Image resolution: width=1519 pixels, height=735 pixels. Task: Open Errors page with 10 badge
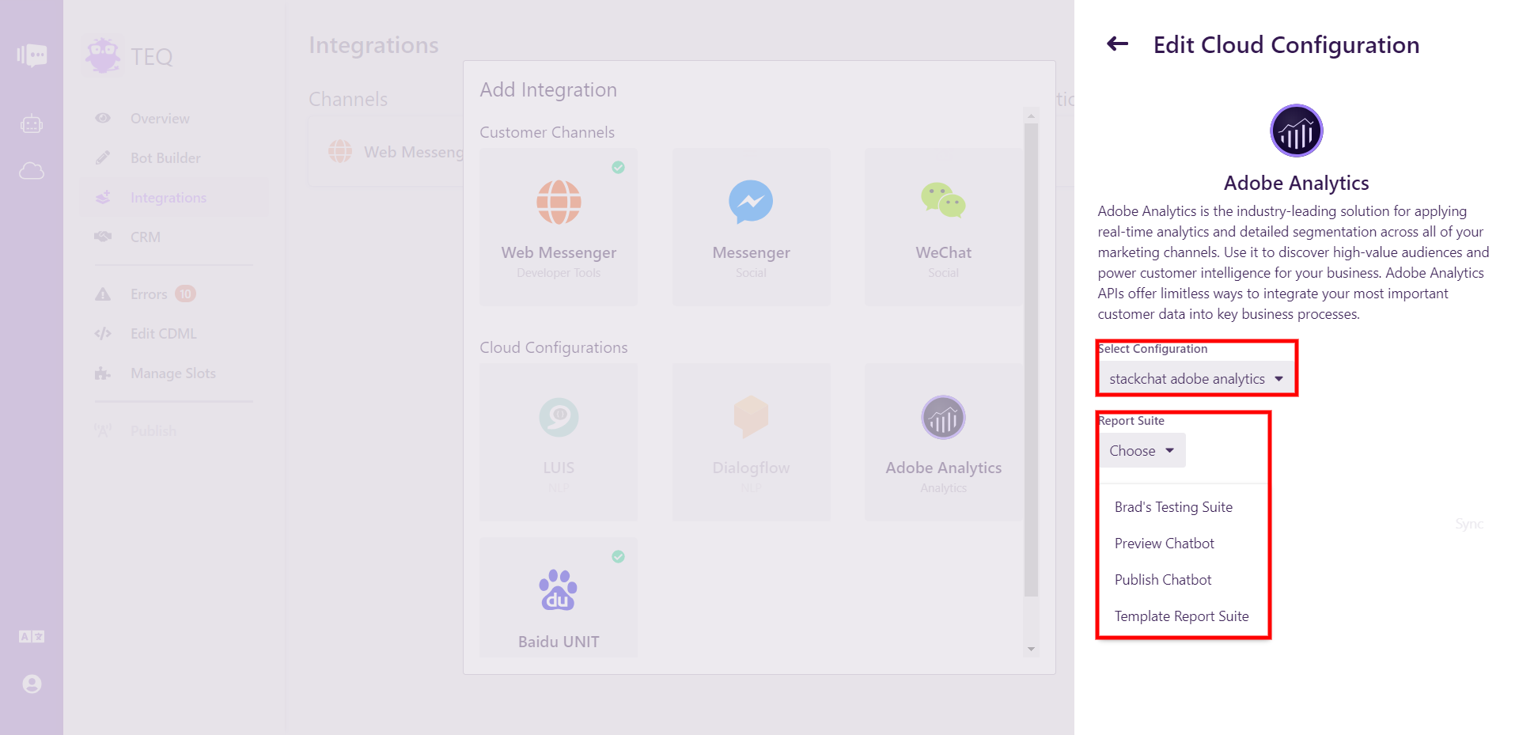point(174,294)
